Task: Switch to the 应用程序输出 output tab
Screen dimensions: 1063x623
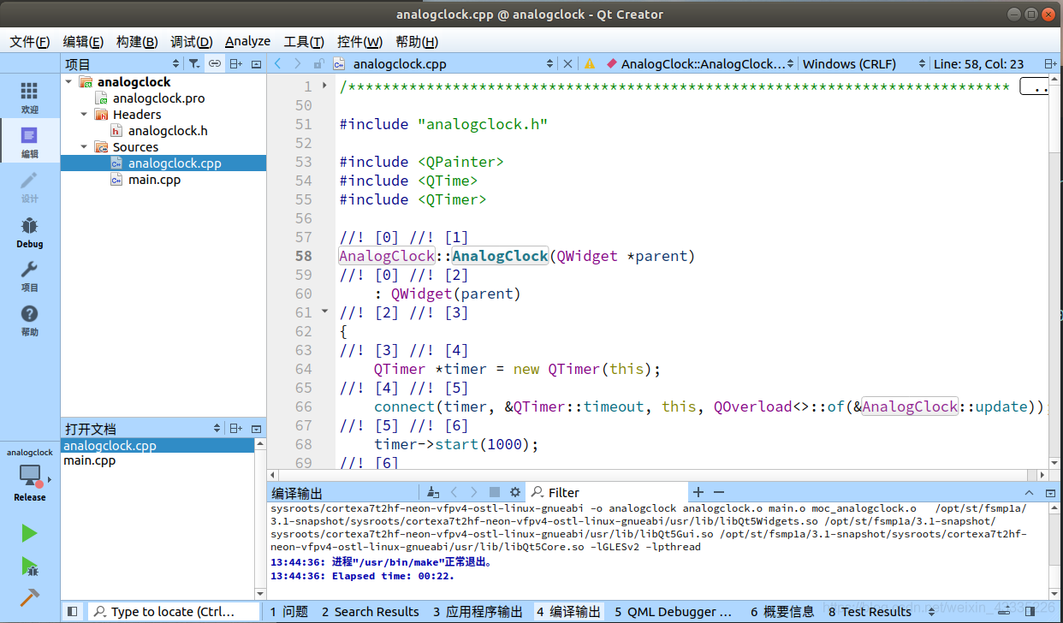Action: pos(479,611)
